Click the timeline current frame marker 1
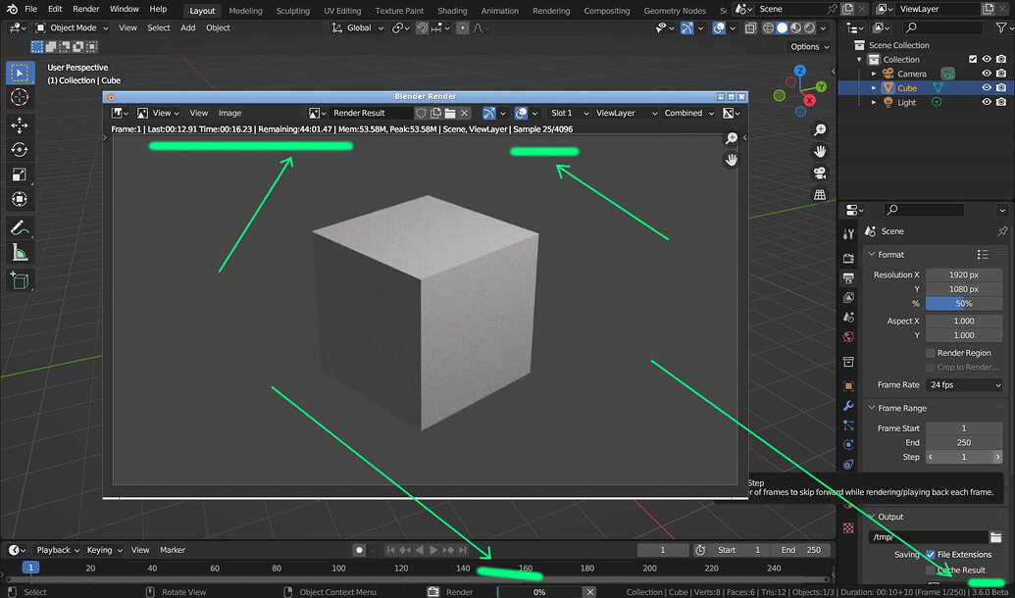This screenshot has width=1015, height=598. [30, 568]
